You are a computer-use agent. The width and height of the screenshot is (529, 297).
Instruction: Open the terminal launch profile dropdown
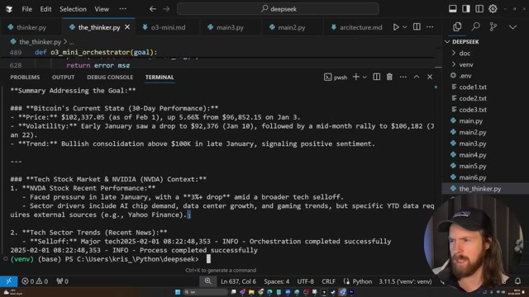click(x=365, y=77)
